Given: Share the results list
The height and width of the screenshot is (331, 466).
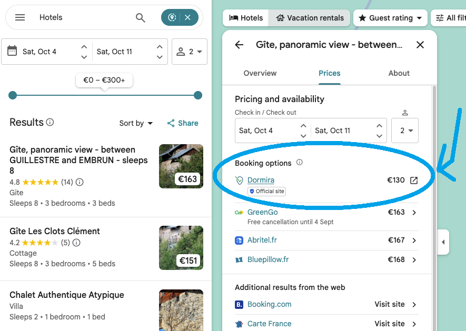Looking at the screenshot, I should click(183, 123).
